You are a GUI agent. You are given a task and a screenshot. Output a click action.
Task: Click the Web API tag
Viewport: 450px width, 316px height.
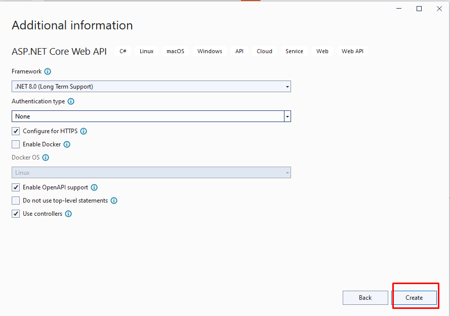click(352, 51)
